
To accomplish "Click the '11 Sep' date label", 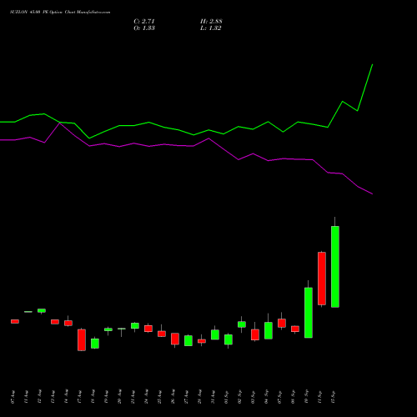I will (x=319, y=397).
